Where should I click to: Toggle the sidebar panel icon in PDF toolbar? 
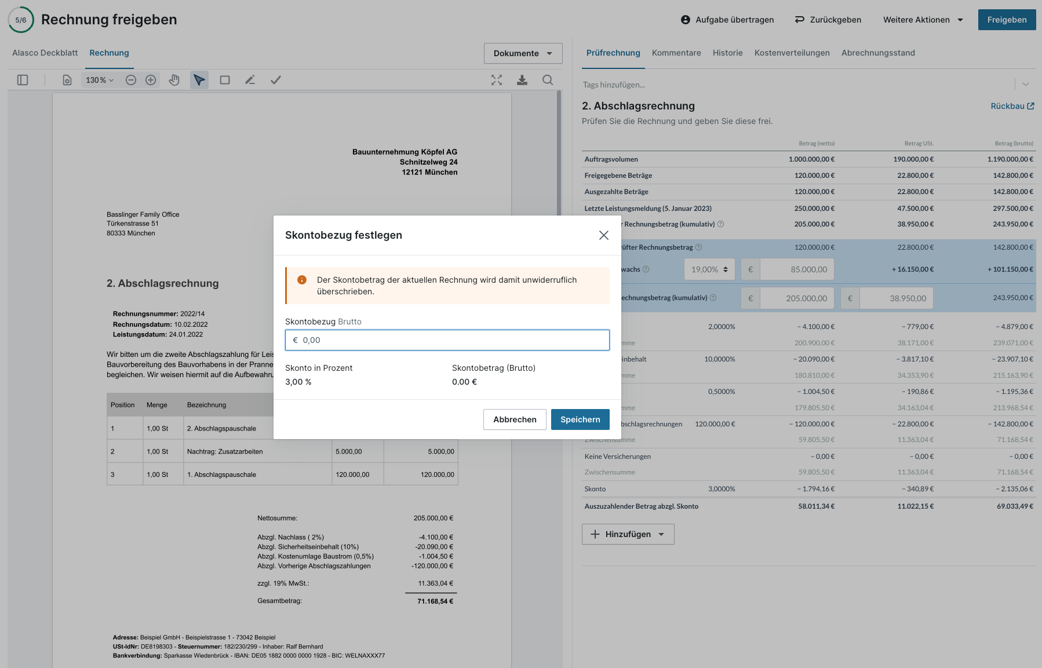23,80
